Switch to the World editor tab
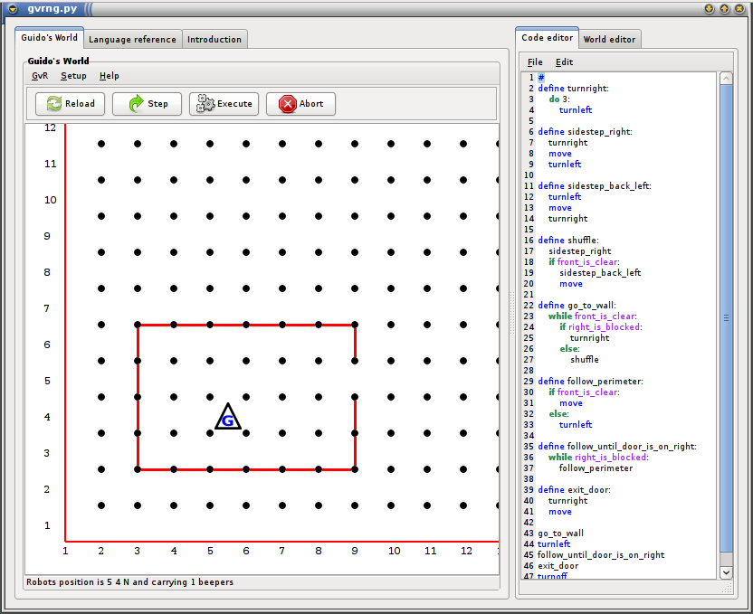The height and width of the screenshot is (614, 753). (x=609, y=39)
